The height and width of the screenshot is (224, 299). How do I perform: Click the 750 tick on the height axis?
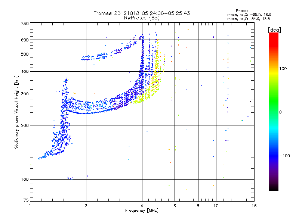pyautogui.click(x=25, y=24)
